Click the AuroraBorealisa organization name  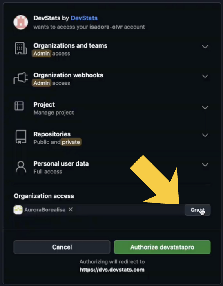[x=45, y=210]
